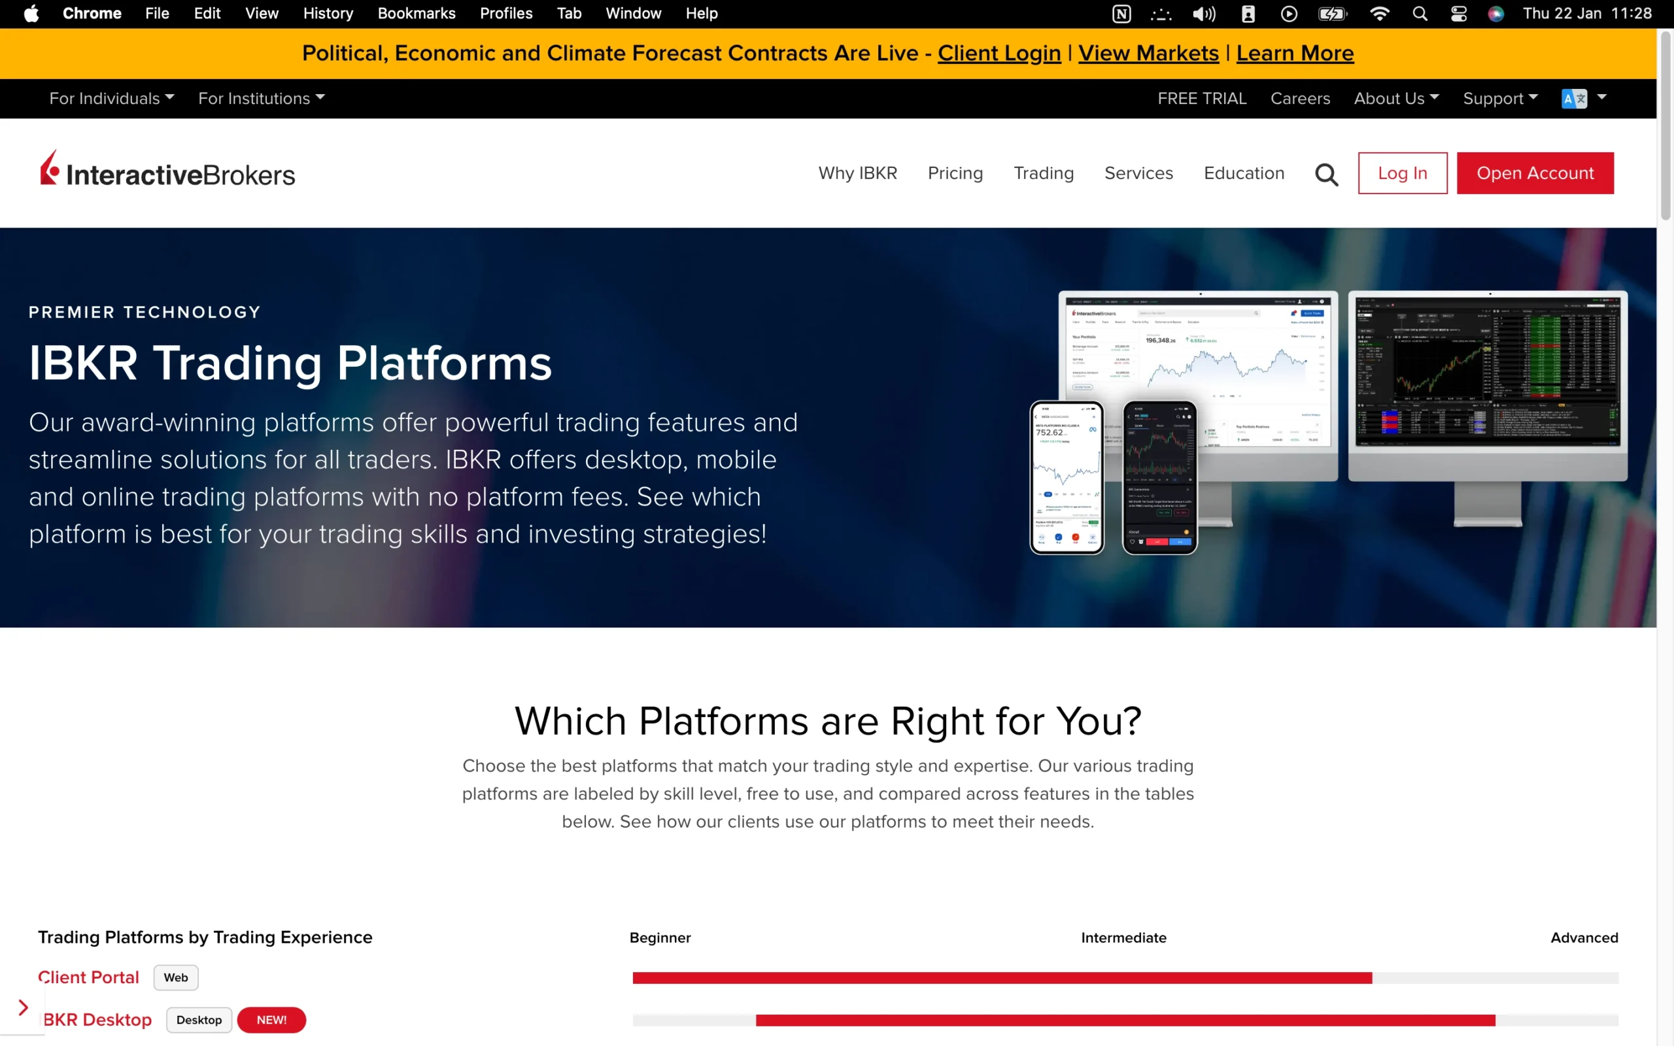Activate Siri from the menu bar

[x=1496, y=13]
